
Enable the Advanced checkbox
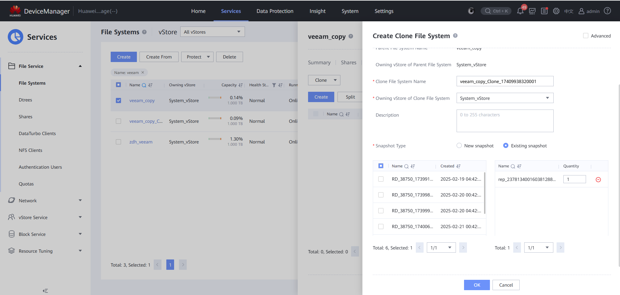click(585, 36)
